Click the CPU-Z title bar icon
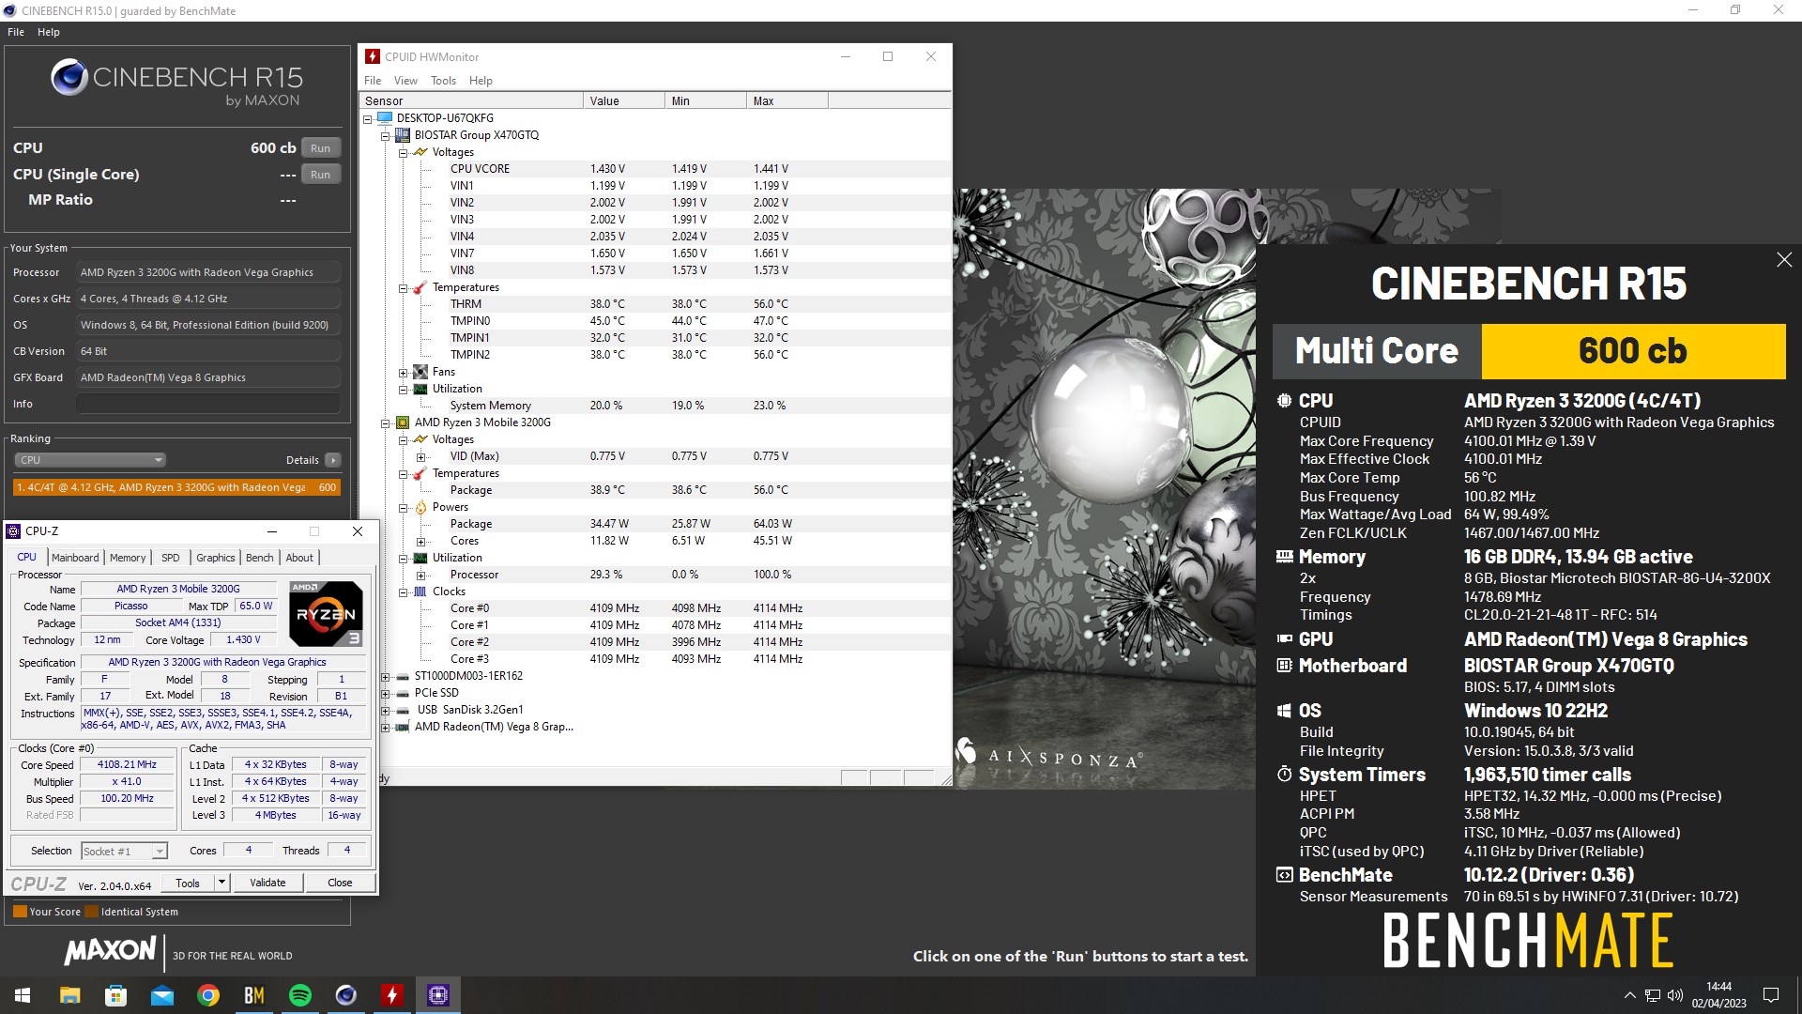This screenshot has height=1014, width=1802. coord(13,531)
